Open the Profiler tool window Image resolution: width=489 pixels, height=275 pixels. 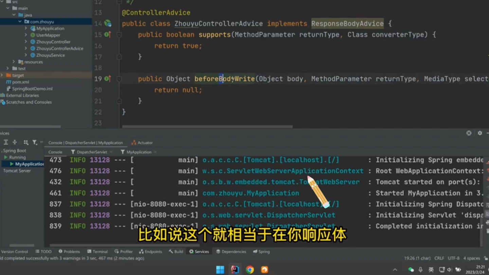(x=124, y=252)
